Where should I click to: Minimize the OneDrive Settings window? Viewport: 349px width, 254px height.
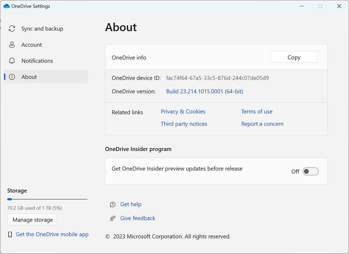click(301, 6)
